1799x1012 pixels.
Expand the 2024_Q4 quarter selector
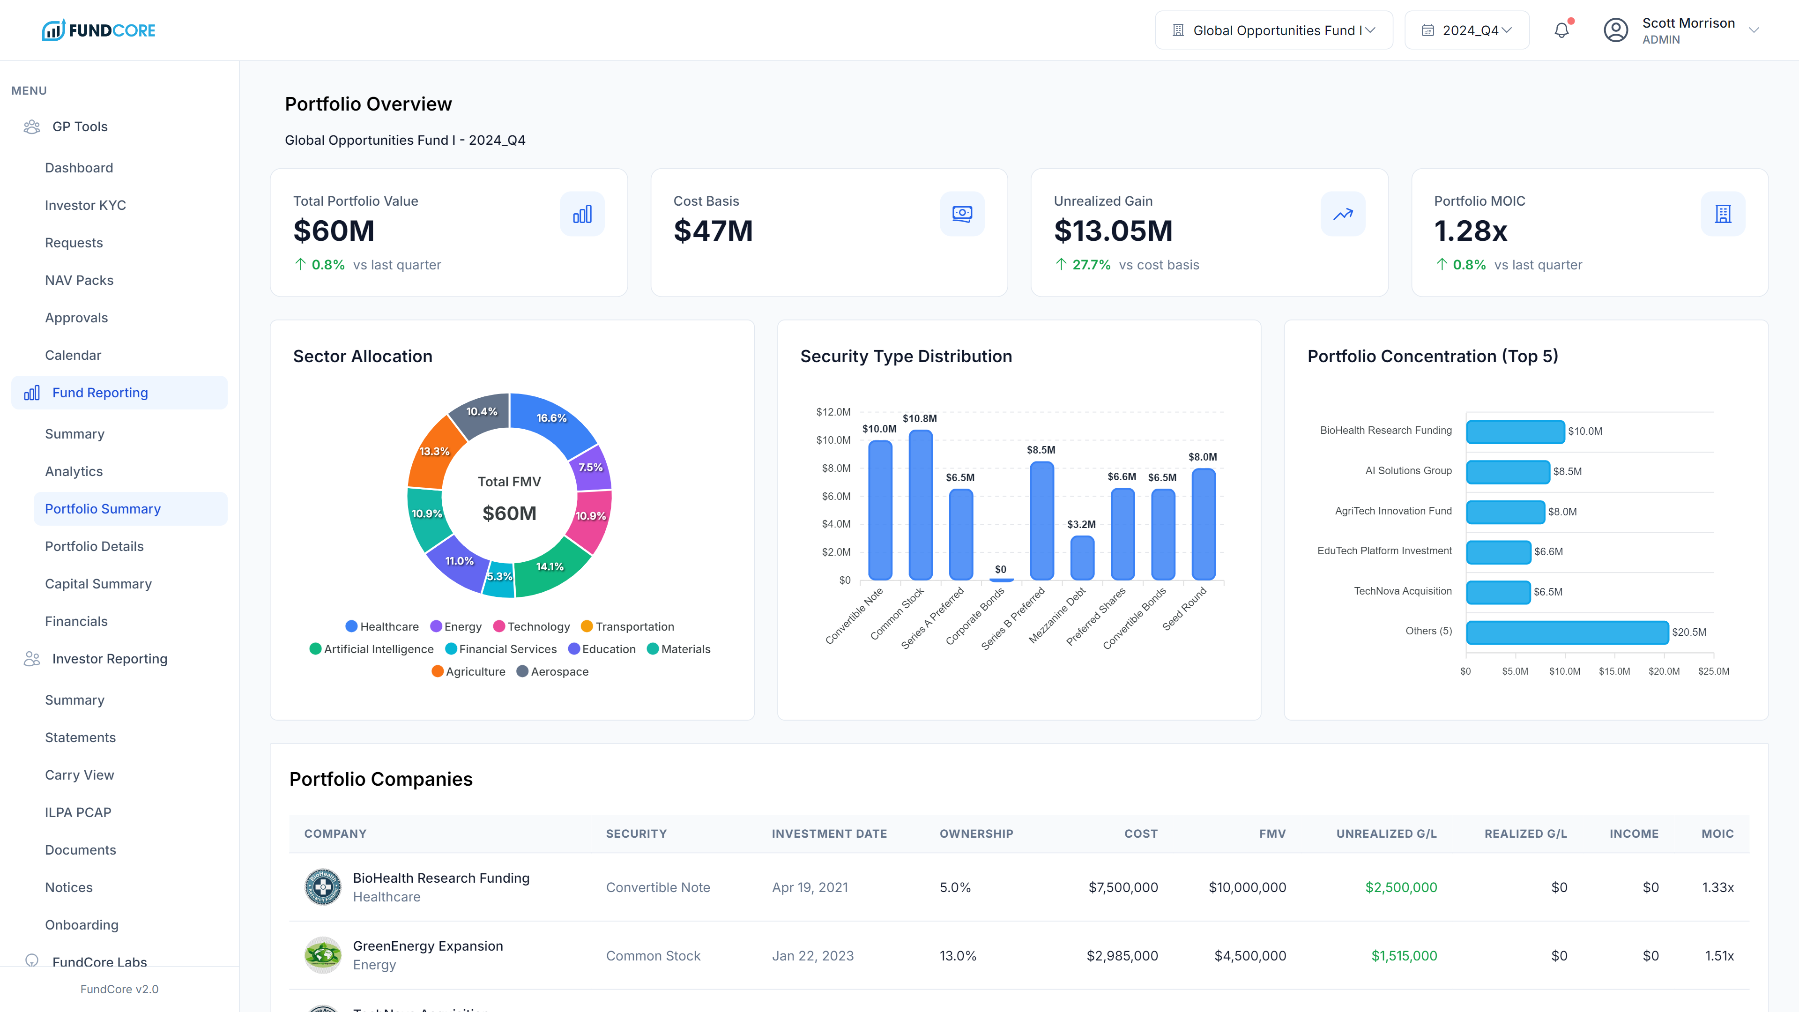click(x=1466, y=30)
